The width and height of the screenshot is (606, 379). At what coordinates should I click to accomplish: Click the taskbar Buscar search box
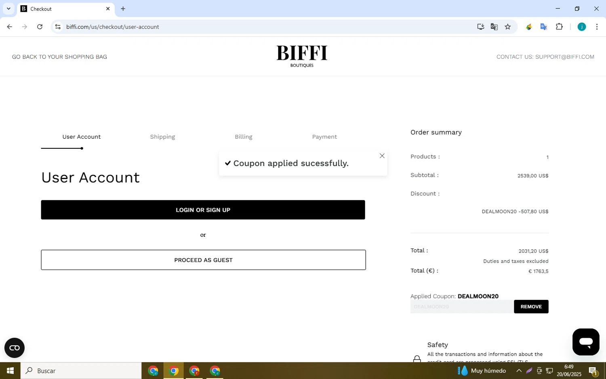[81, 371]
